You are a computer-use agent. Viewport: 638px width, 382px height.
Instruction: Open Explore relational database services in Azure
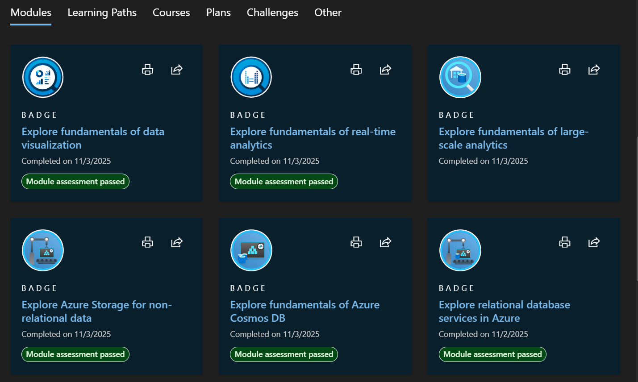click(504, 311)
